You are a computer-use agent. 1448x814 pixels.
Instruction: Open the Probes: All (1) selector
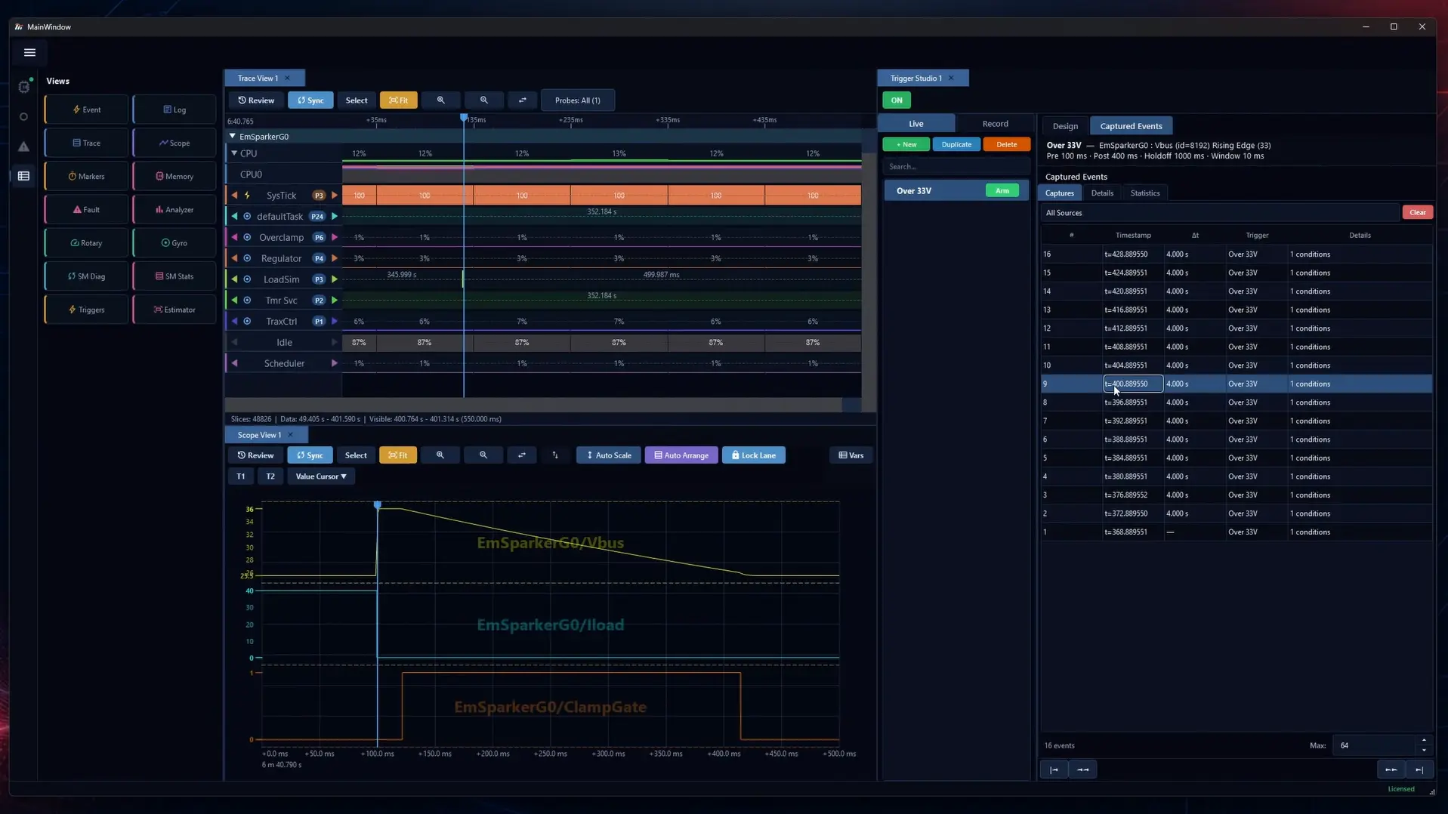578,100
